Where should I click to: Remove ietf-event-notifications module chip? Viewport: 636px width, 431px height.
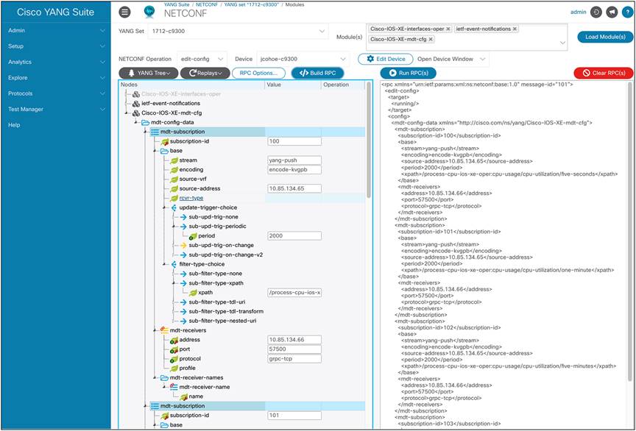(x=515, y=29)
